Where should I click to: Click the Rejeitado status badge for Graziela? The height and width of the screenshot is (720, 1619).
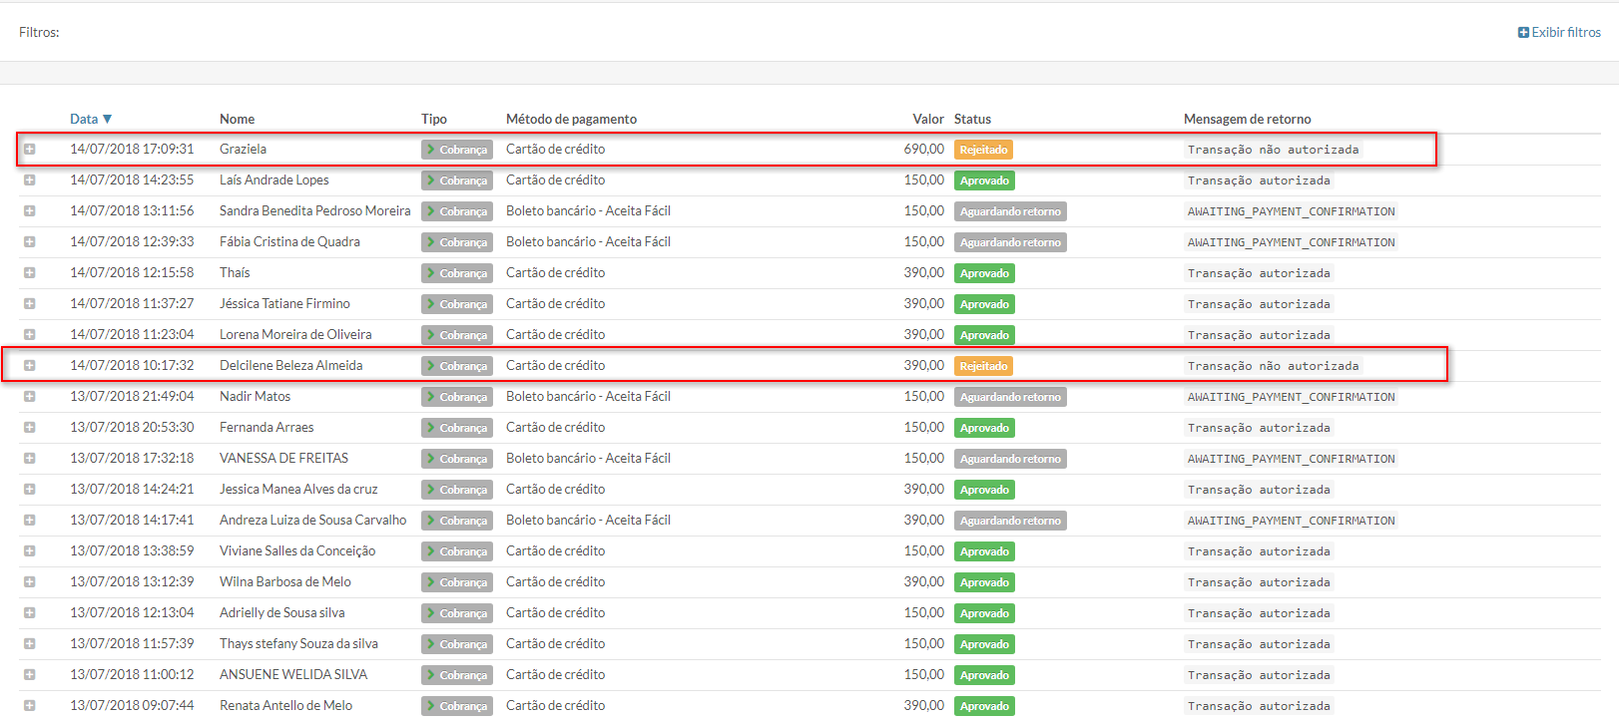pos(983,150)
